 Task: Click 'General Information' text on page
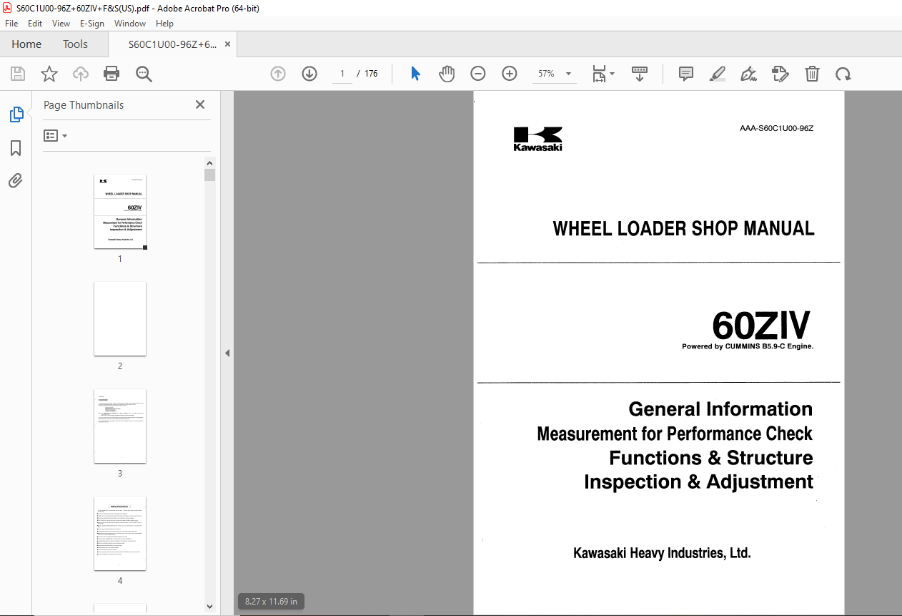[720, 409]
